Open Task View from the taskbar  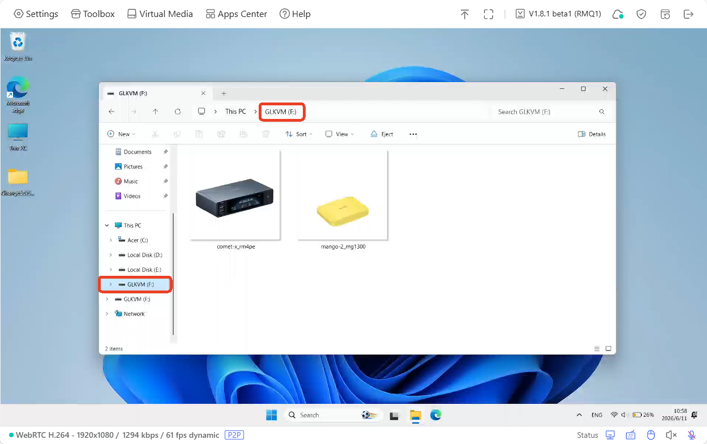[395, 415]
